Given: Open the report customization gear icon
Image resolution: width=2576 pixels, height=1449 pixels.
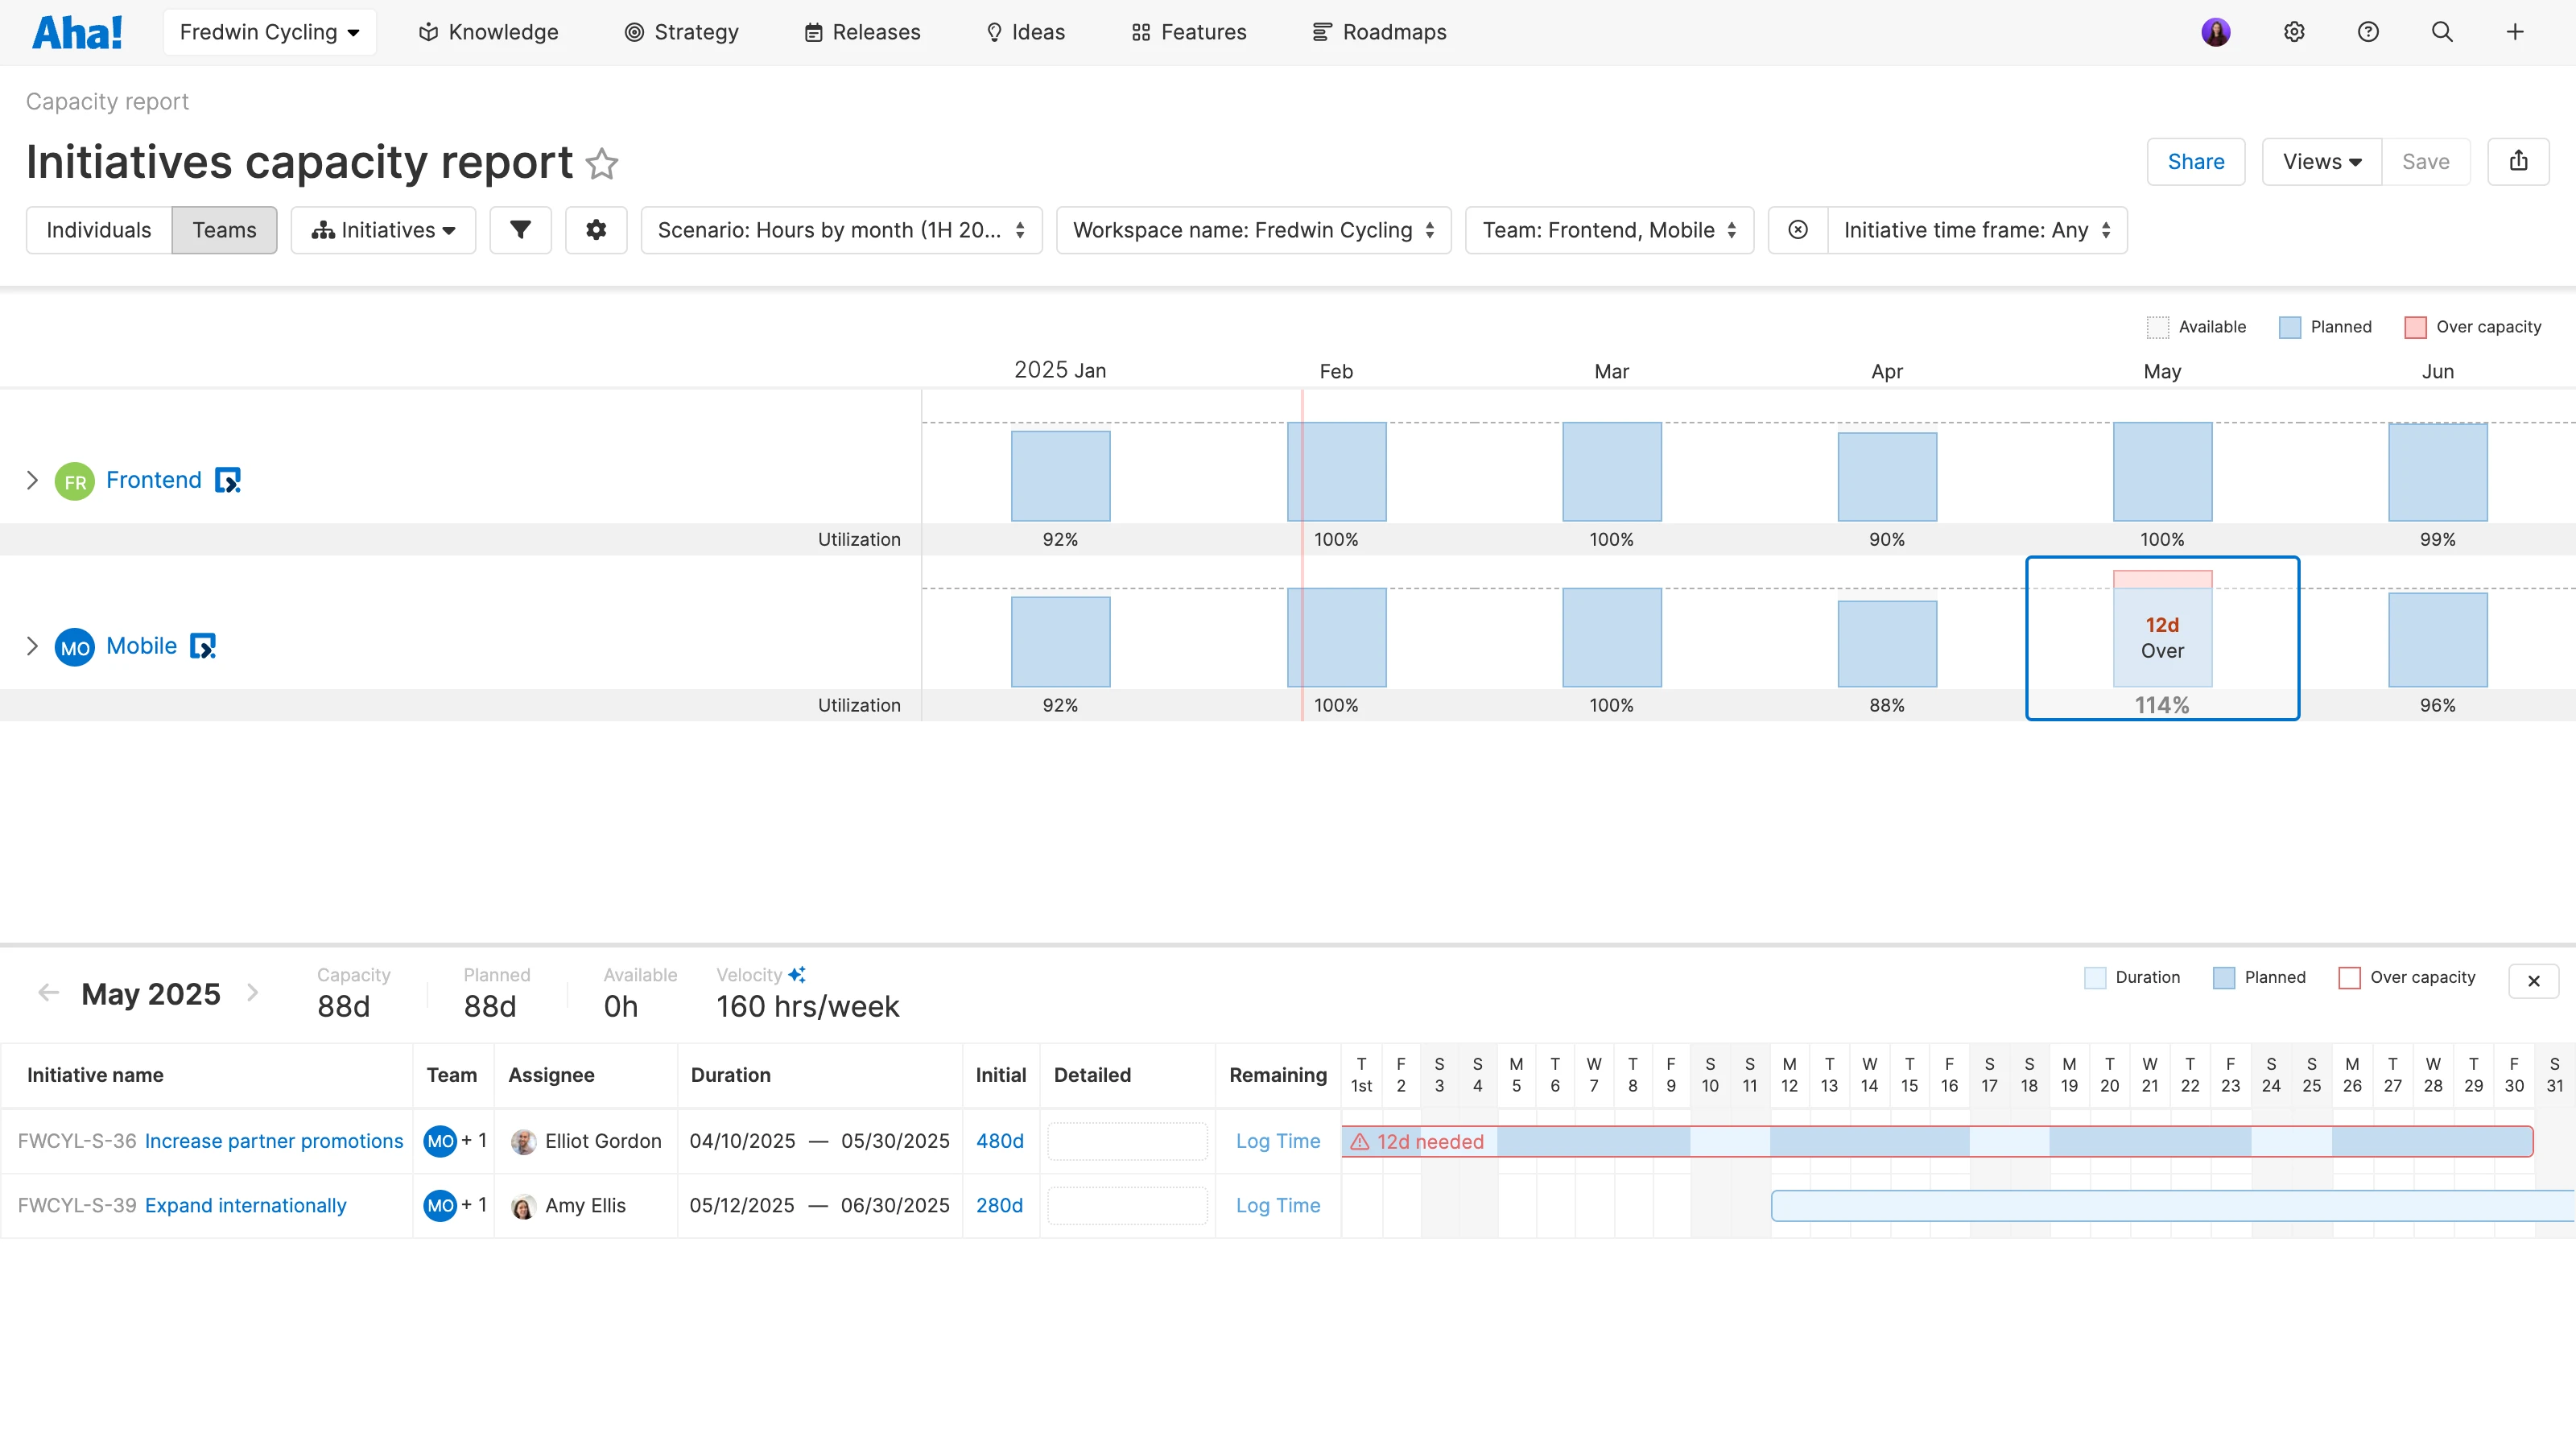Looking at the screenshot, I should tap(595, 229).
